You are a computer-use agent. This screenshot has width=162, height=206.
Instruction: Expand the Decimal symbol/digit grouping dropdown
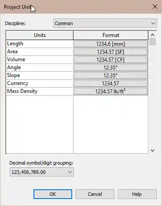coord(42,172)
